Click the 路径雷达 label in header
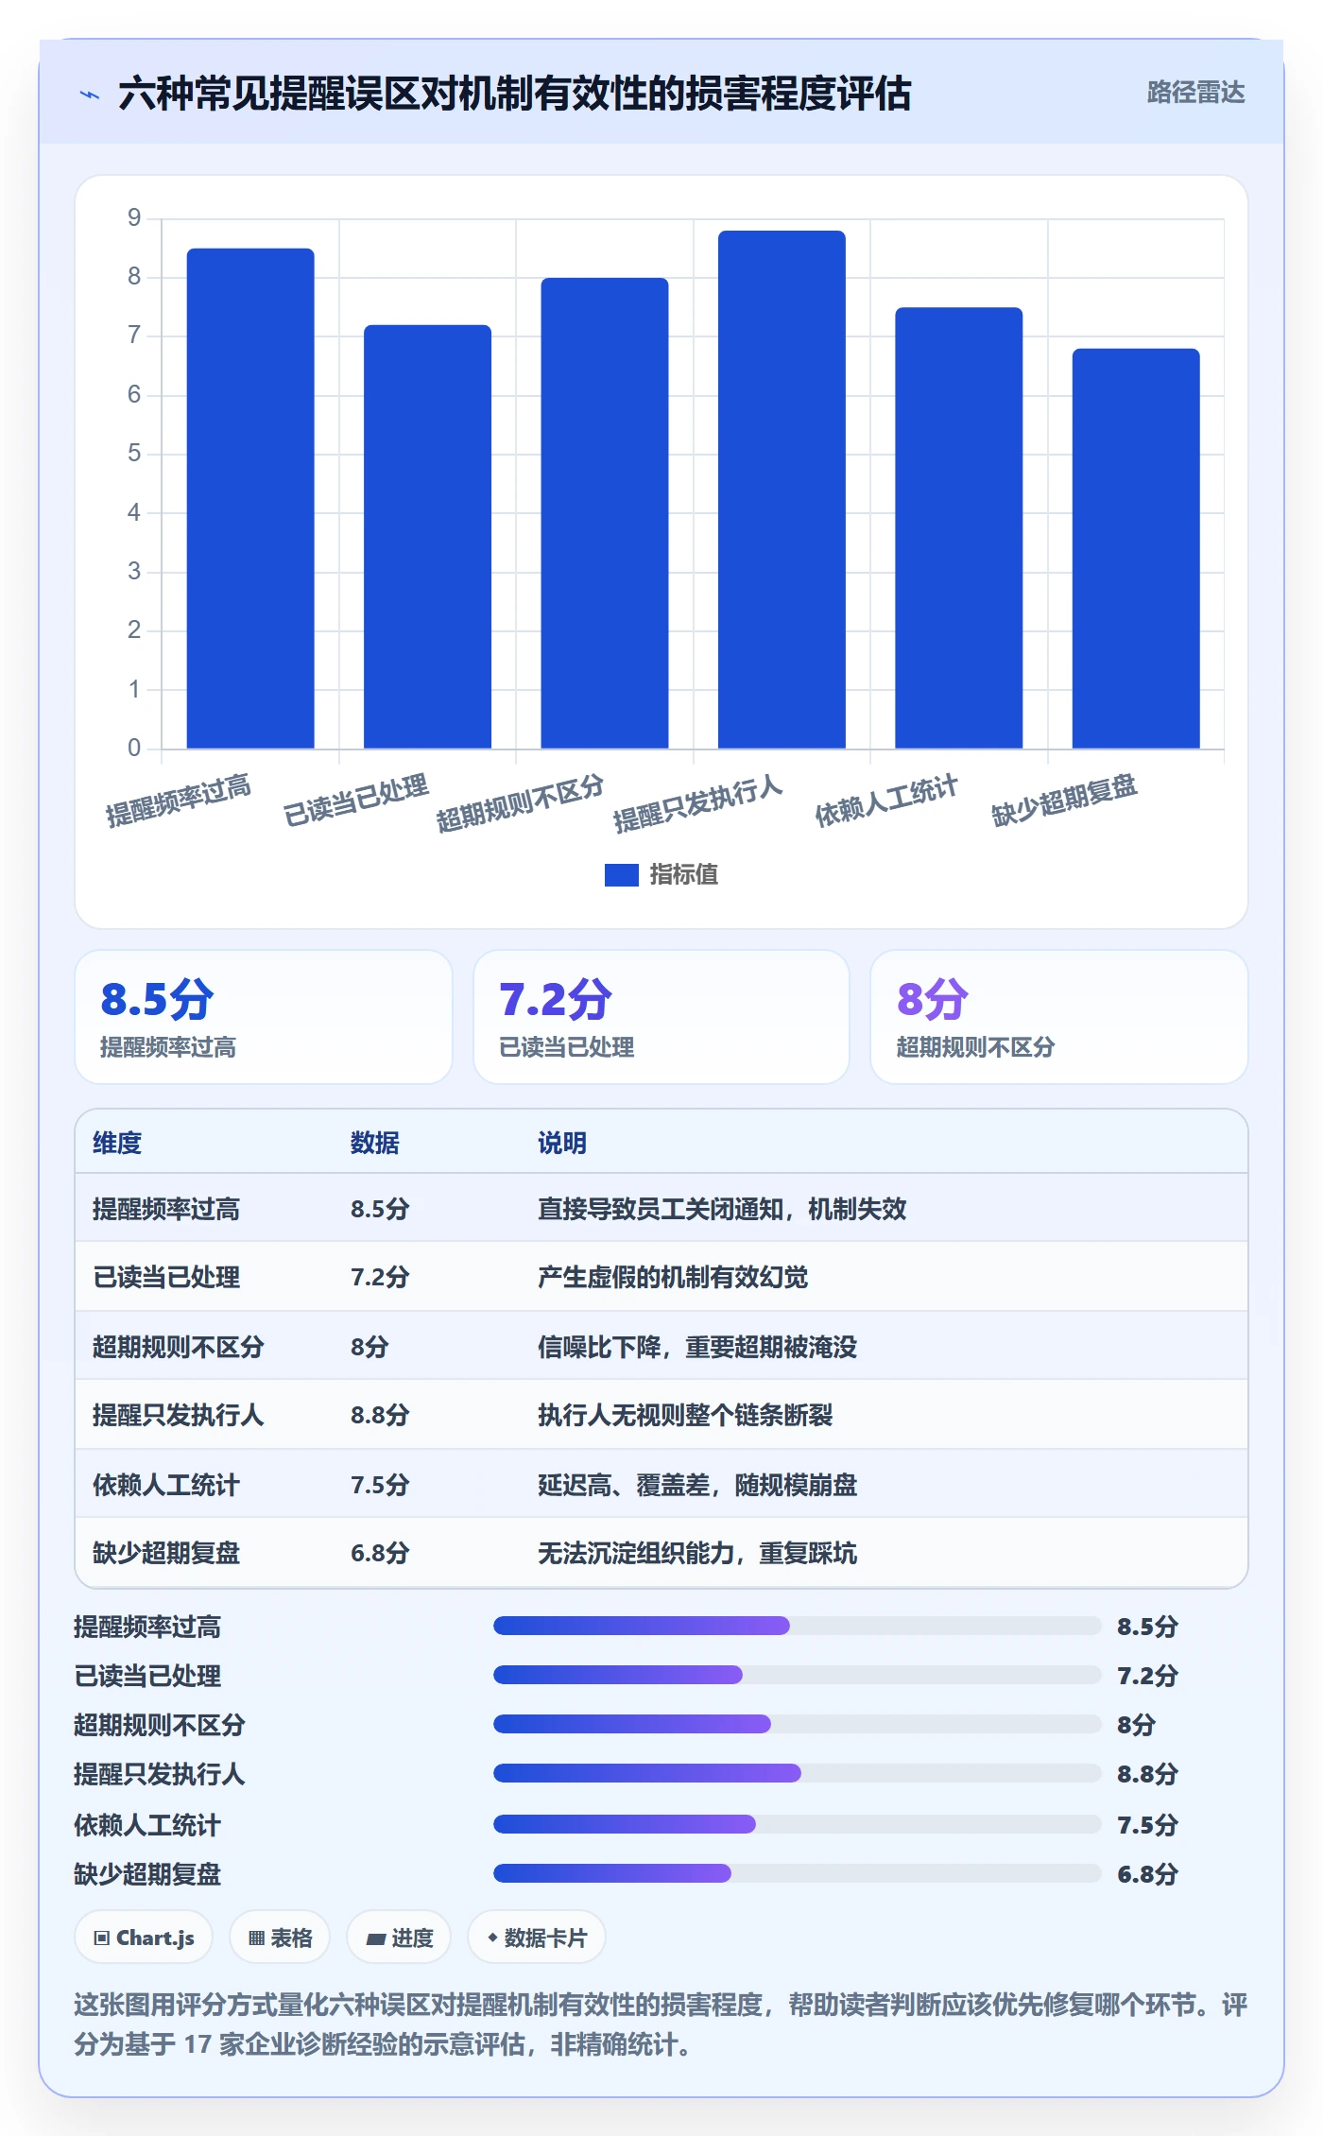1323x2136 pixels. click(x=1195, y=93)
